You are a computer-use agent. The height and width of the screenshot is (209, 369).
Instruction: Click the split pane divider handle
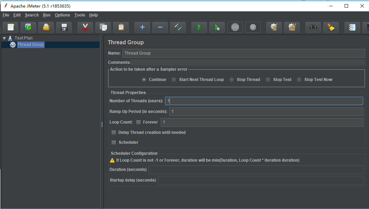point(102,125)
